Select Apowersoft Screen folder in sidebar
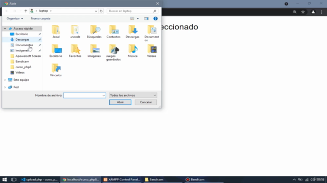The width and height of the screenshot is (327, 183). click(x=28, y=56)
